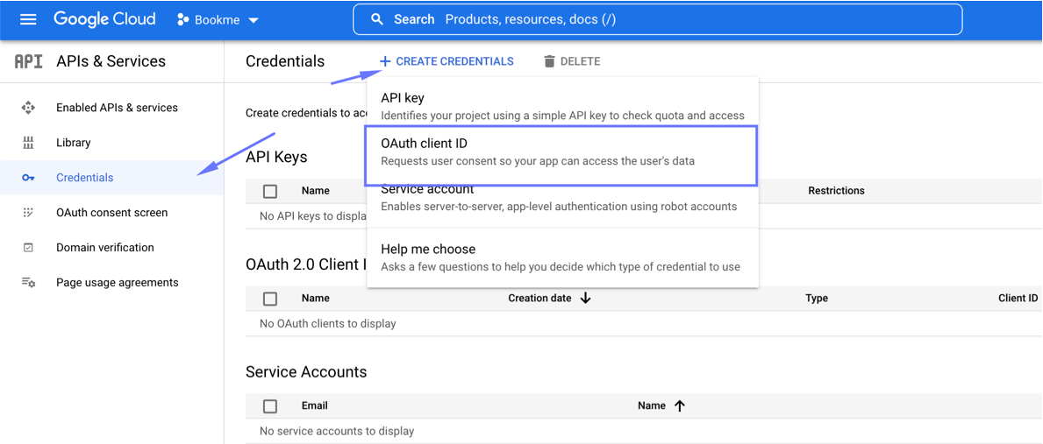Click the Domain verification icon
This screenshot has width=1043, height=444.
point(28,248)
